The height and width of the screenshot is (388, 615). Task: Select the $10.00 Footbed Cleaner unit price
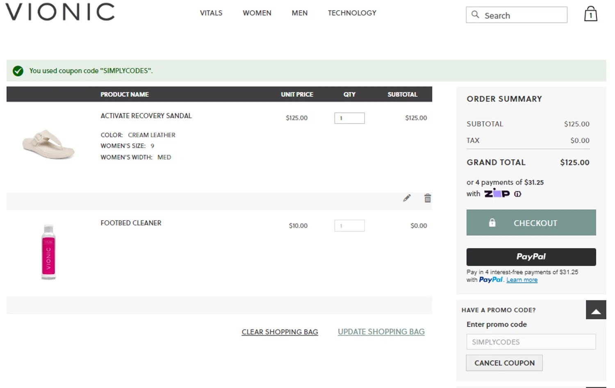(x=298, y=226)
